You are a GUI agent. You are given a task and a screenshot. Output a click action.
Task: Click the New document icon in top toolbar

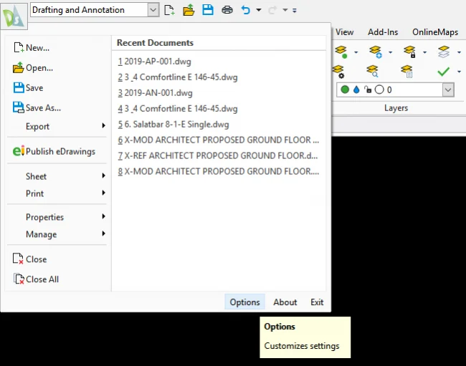point(169,10)
